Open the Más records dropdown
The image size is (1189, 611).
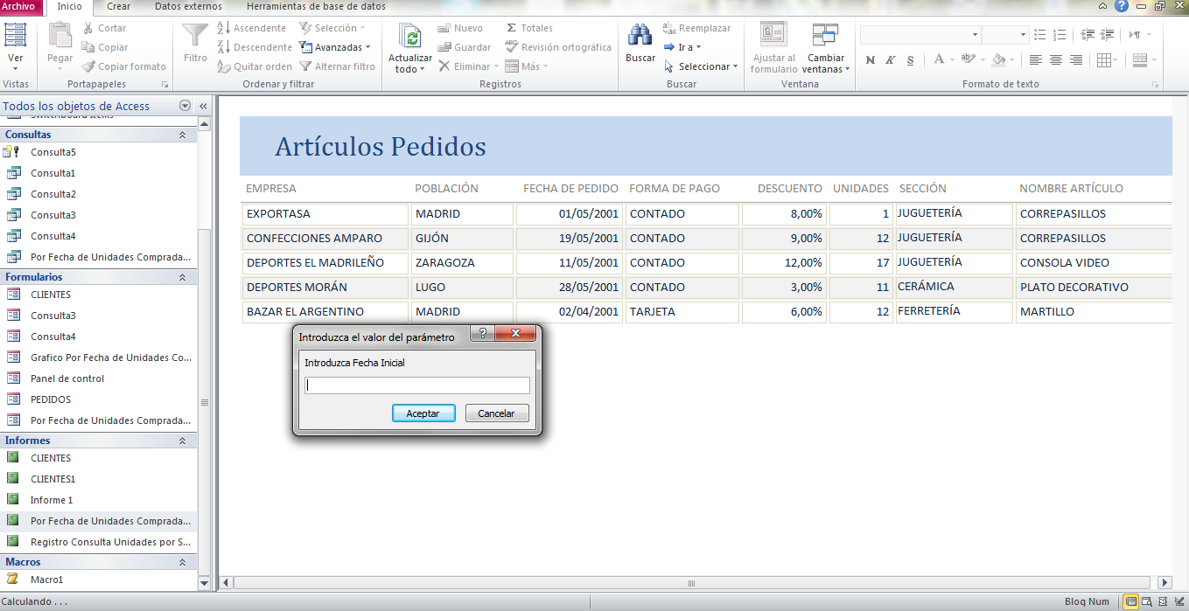pyautogui.click(x=527, y=66)
